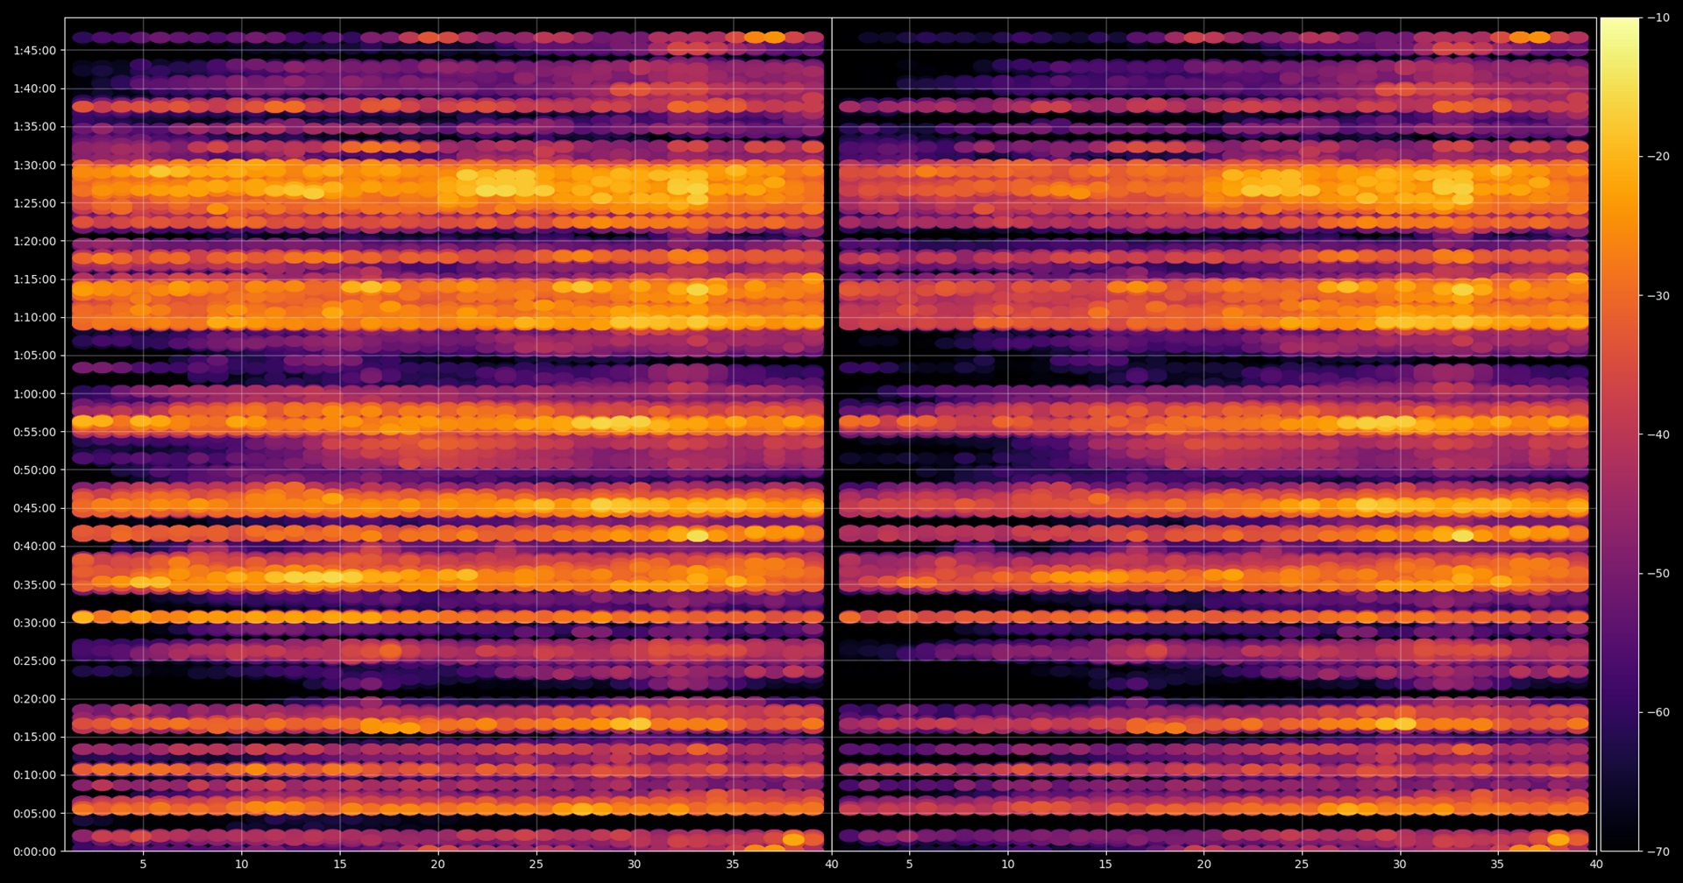Screen dimensions: 1683x883
Task: Select the 0:35:00 tick label
Action: tap(34, 585)
